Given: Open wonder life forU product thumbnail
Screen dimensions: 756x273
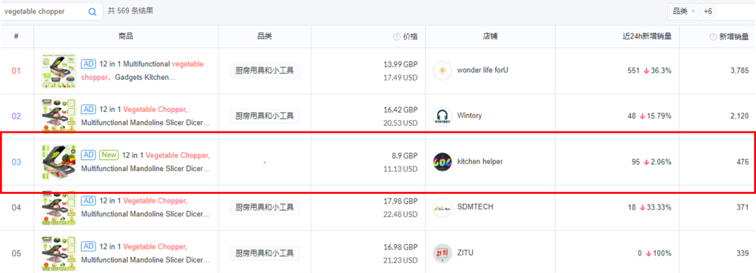Looking at the screenshot, I should point(58,71).
